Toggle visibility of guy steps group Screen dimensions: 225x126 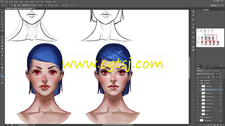(x=197, y=81)
